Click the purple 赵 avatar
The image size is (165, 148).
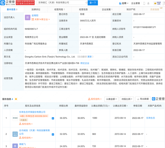point(28,17)
